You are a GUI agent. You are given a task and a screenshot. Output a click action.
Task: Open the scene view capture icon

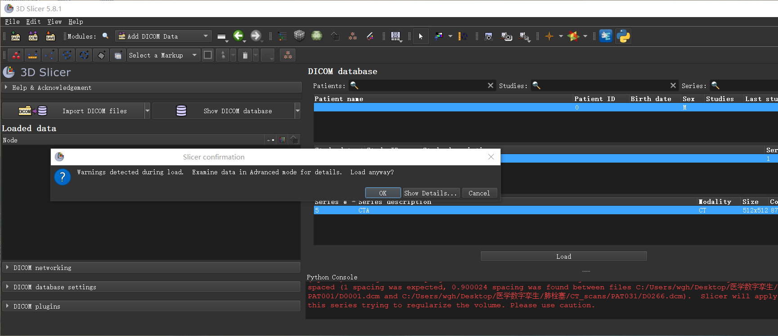[x=506, y=36]
